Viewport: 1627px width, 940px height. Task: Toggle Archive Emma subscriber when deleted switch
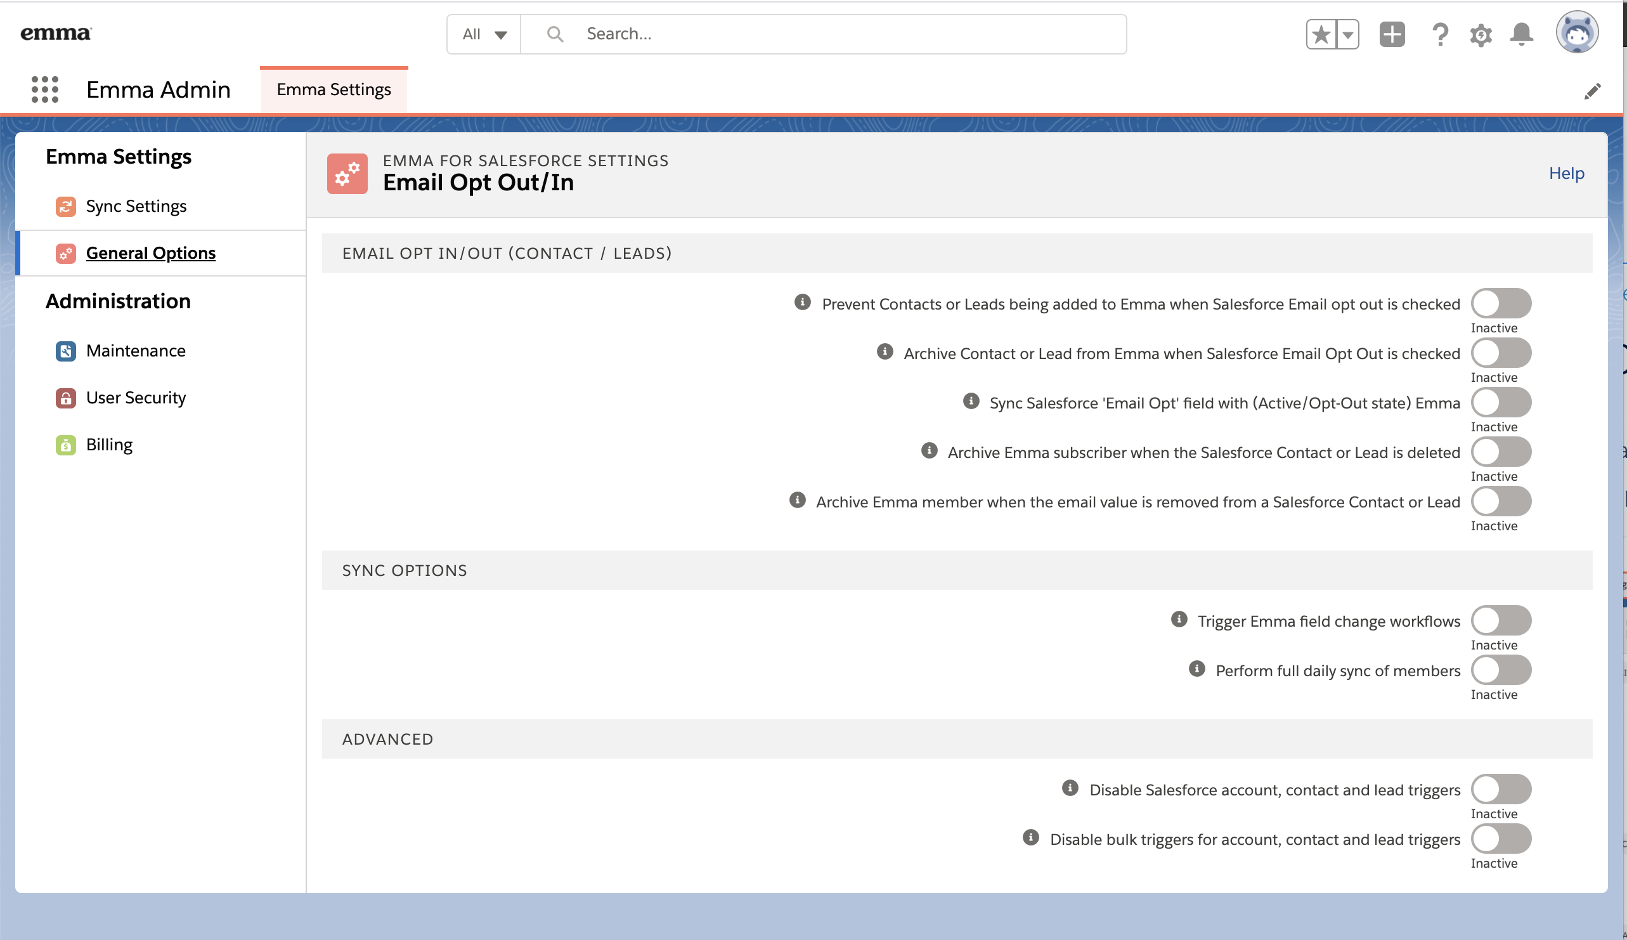tap(1501, 452)
